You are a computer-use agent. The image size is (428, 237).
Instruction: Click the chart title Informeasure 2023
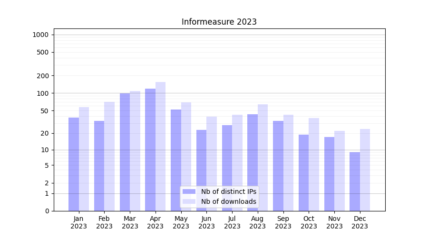click(219, 22)
